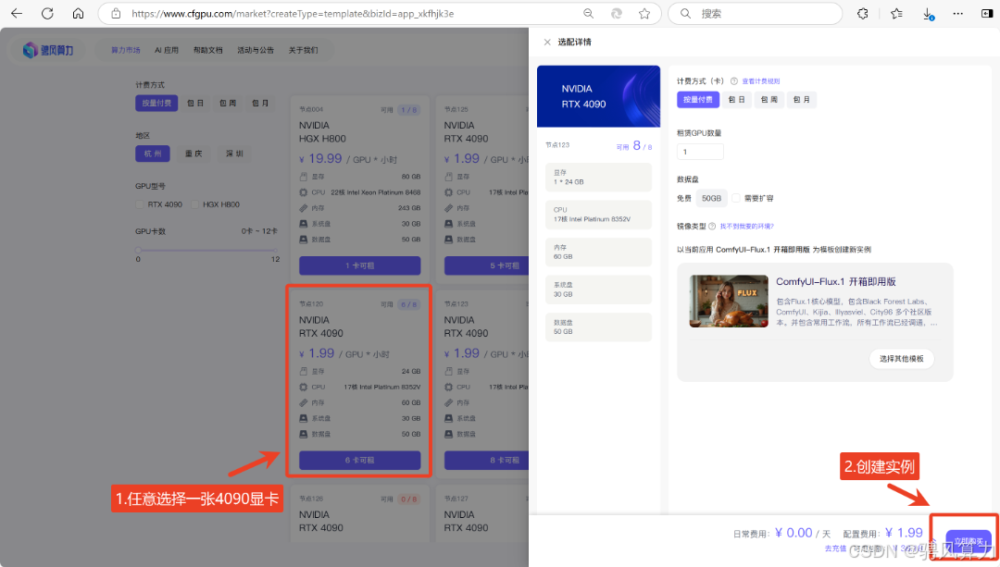Screen dimensions: 1000x567
Task: Select 包周 billing in the 选配详情 panel
Action: point(769,99)
